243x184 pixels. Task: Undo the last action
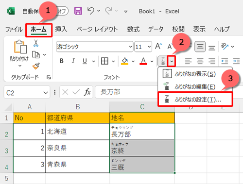(90, 11)
